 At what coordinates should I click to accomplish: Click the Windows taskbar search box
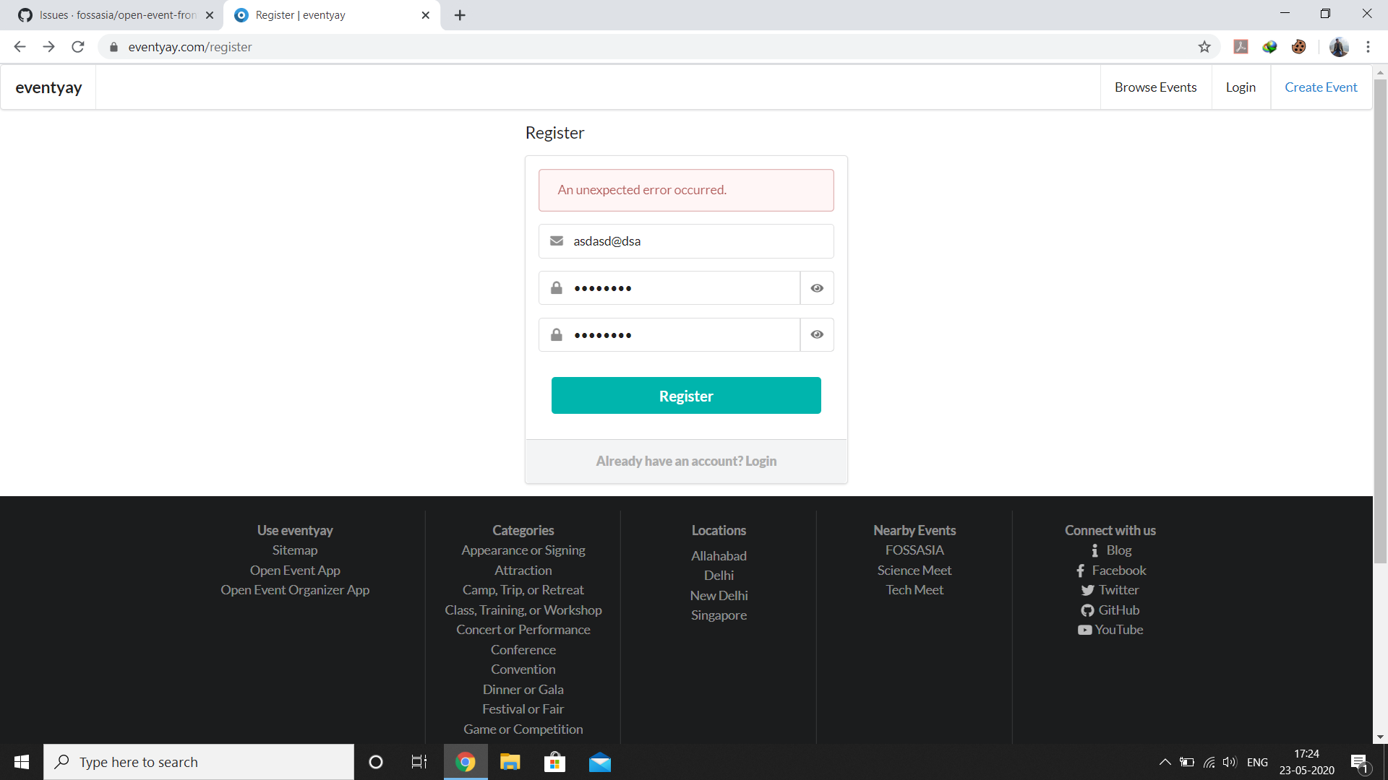199,762
